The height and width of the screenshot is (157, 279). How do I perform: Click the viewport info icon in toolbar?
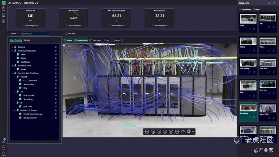point(122,40)
